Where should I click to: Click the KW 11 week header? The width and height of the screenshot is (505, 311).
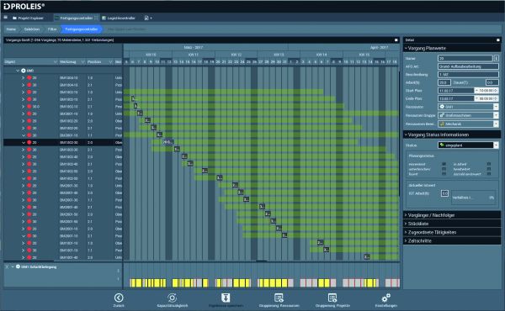194,55
